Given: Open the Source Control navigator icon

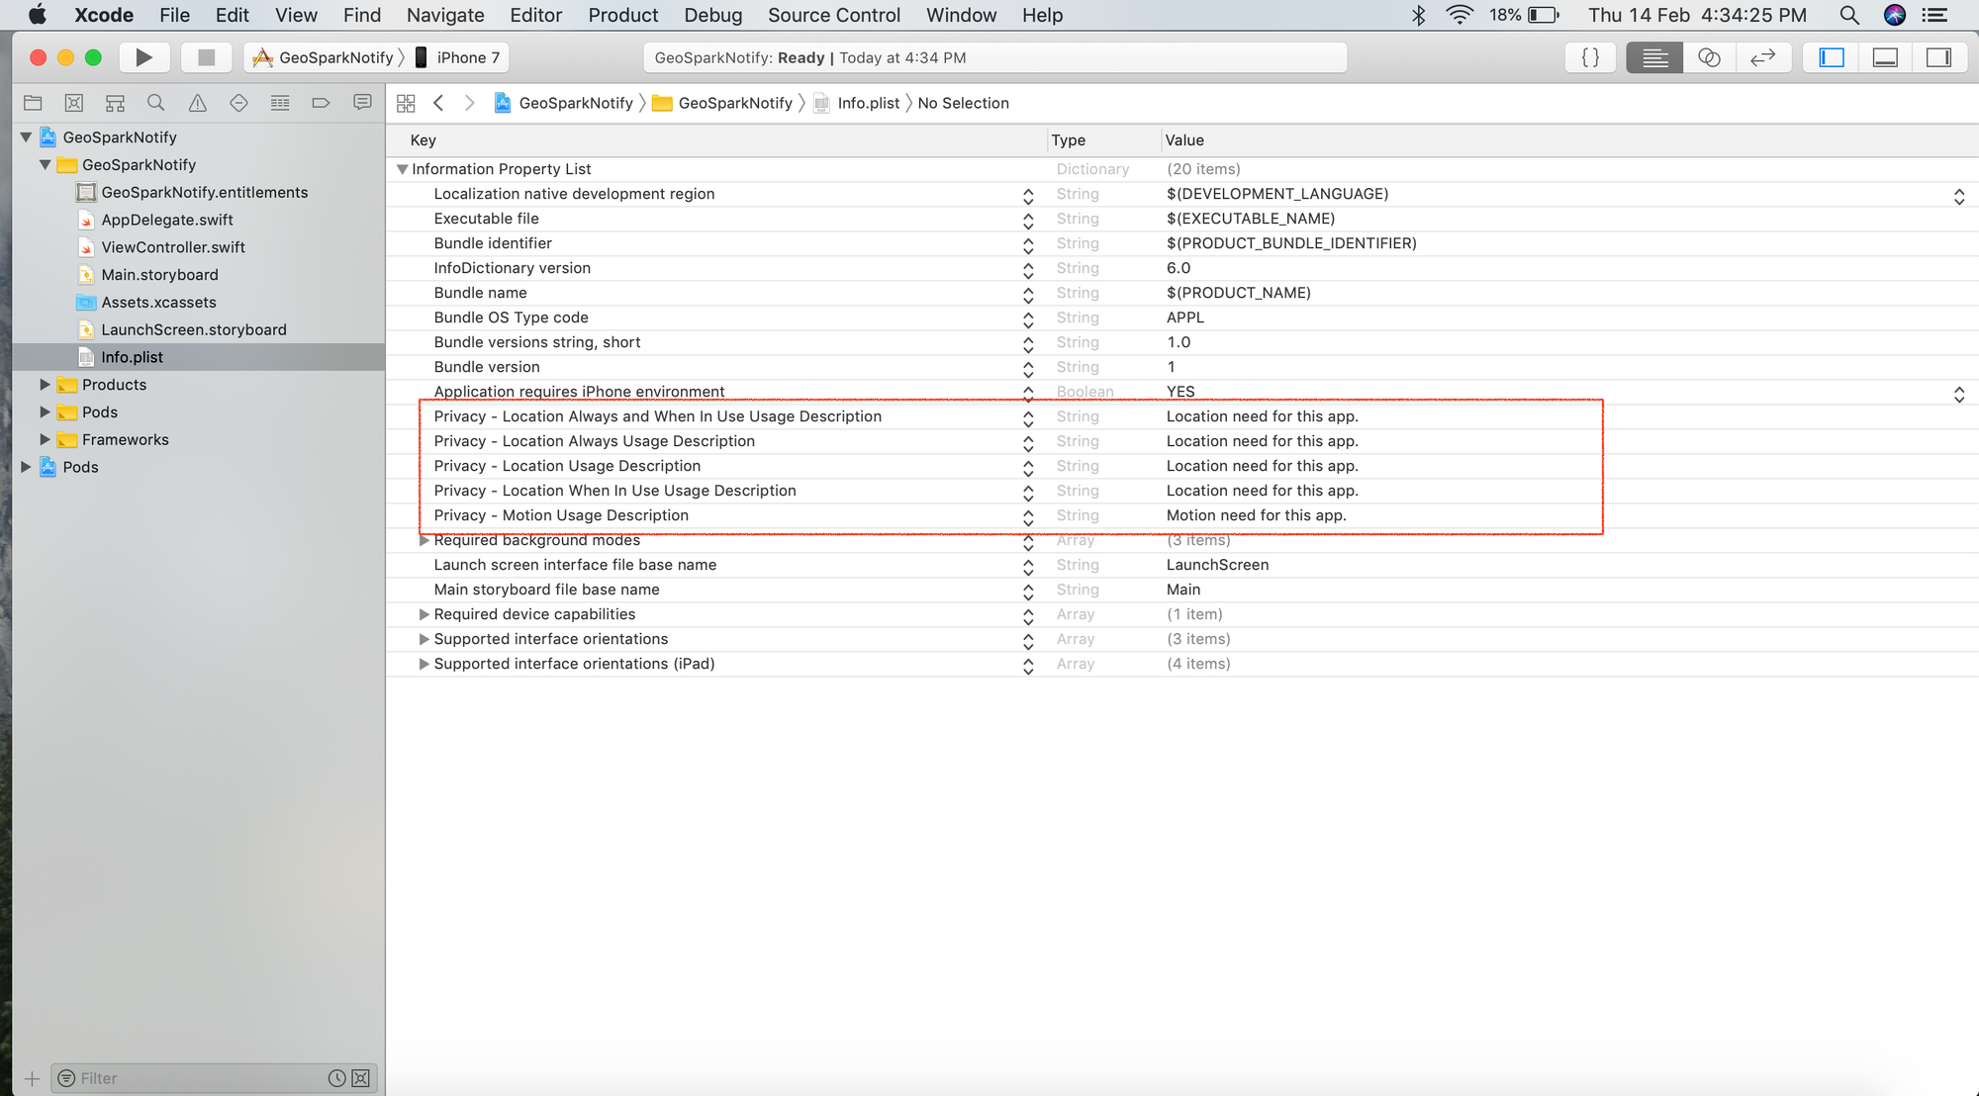Looking at the screenshot, I should coord(74,103).
